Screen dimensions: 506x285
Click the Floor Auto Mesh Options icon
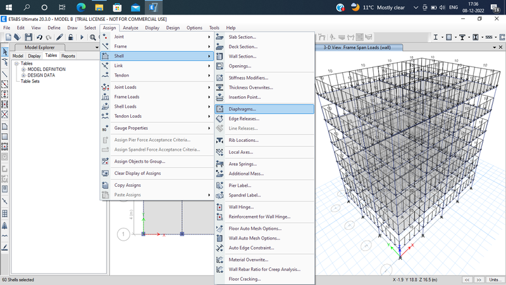(219, 229)
